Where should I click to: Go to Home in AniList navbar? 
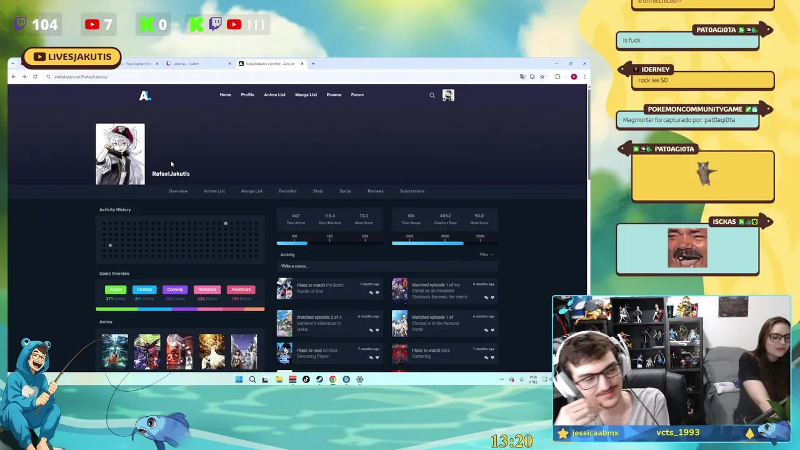[x=225, y=95]
